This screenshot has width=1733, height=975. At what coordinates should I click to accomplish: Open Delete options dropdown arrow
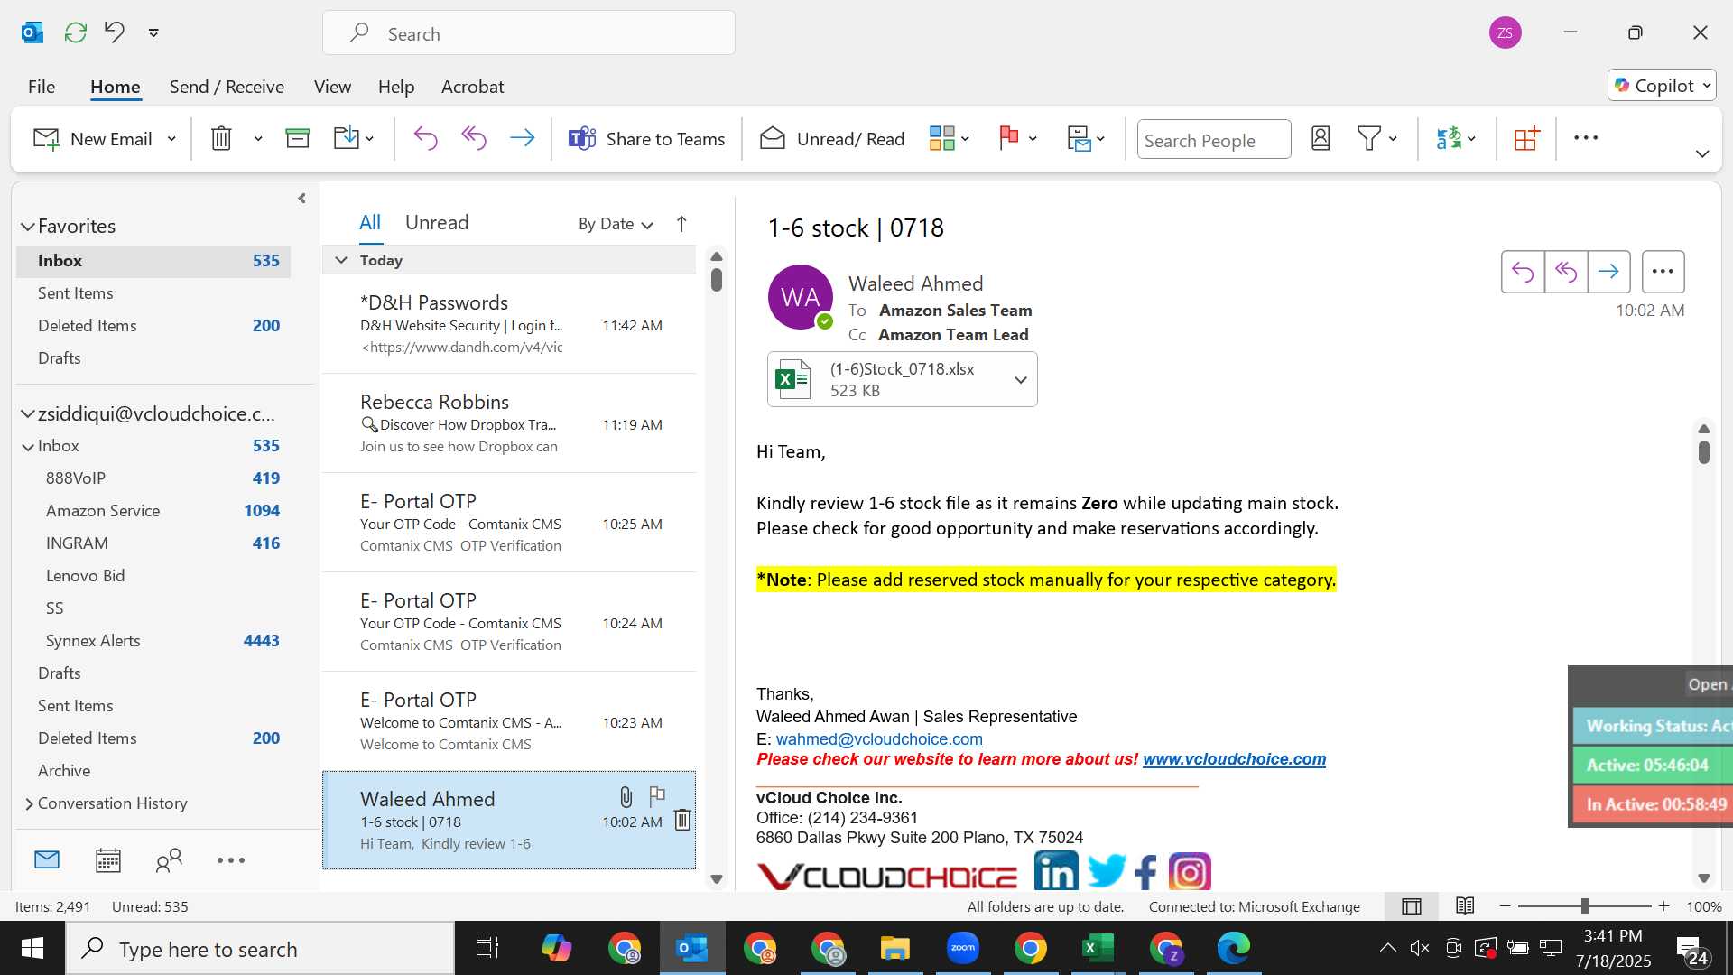tap(258, 139)
